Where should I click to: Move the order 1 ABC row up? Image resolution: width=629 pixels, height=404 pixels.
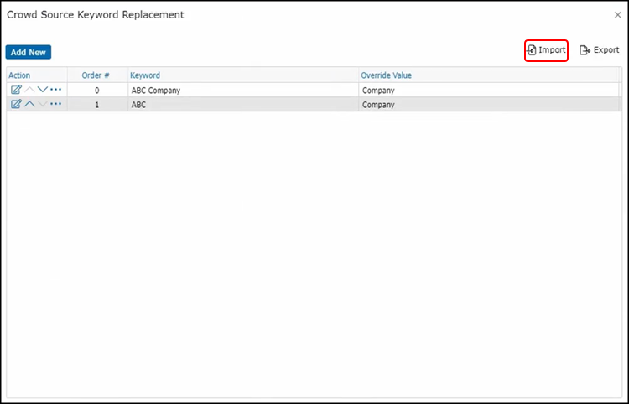(29, 105)
